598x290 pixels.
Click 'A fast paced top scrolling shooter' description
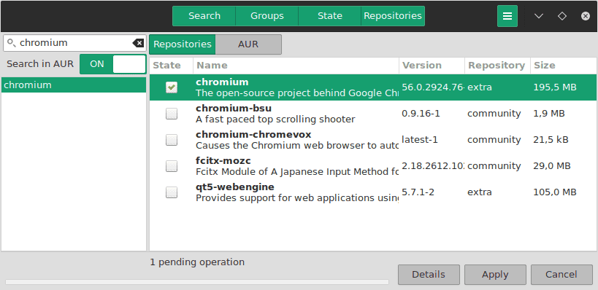[275, 119]
